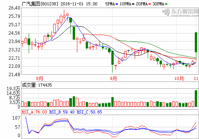Click the 30PMA green legend swatch
The image size is (199, 139).
click(166, 4)
